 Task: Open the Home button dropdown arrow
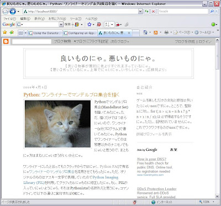pyautogui.click(x=150, y=33)
